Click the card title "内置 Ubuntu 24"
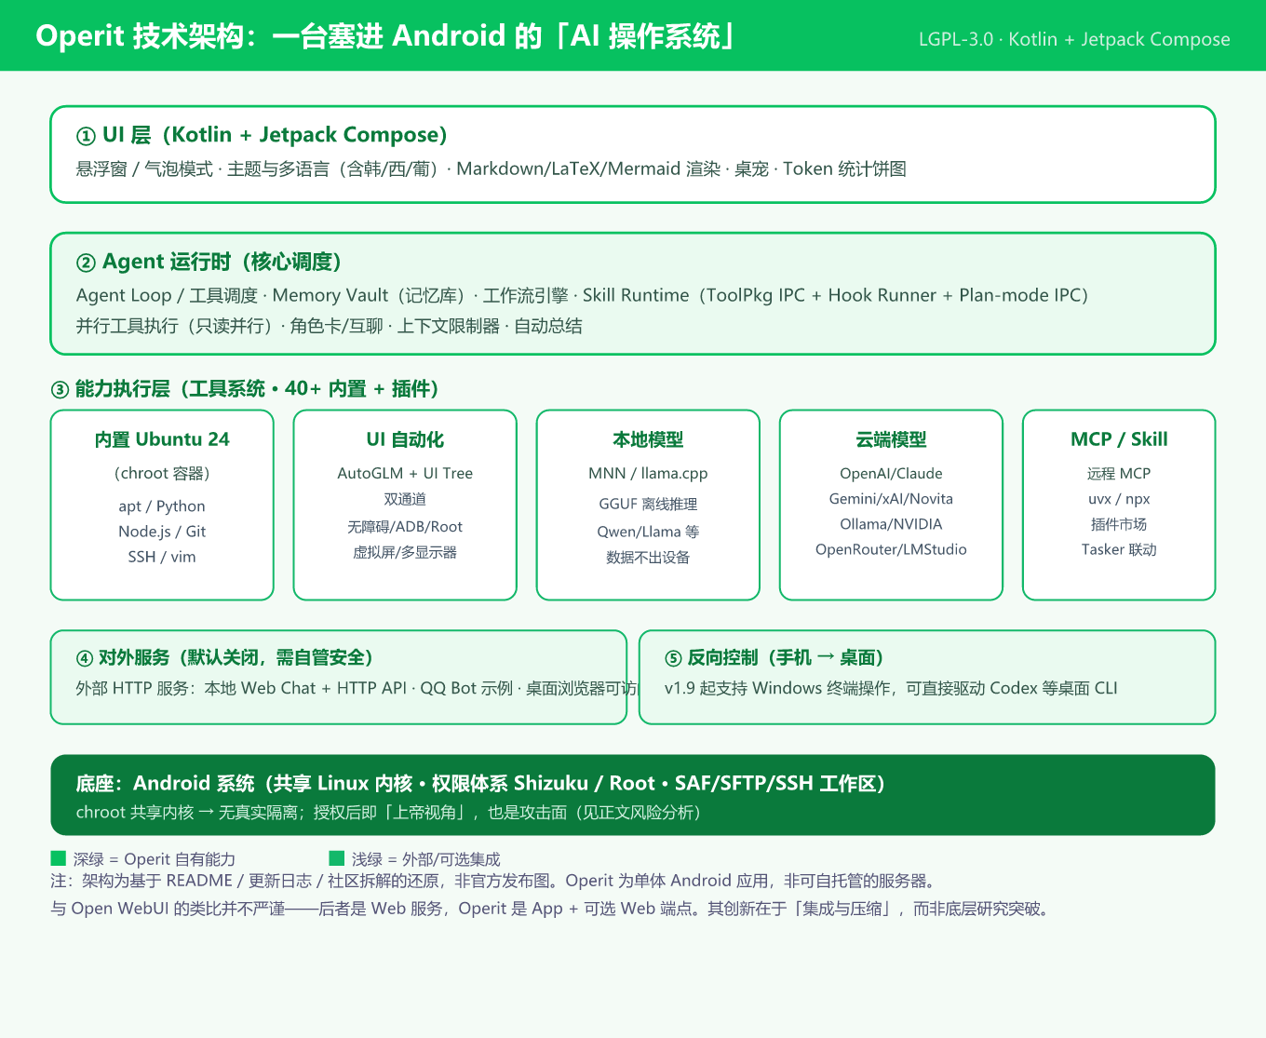This screenshot has width=1266, height=1038. click(x=162, y=439)
